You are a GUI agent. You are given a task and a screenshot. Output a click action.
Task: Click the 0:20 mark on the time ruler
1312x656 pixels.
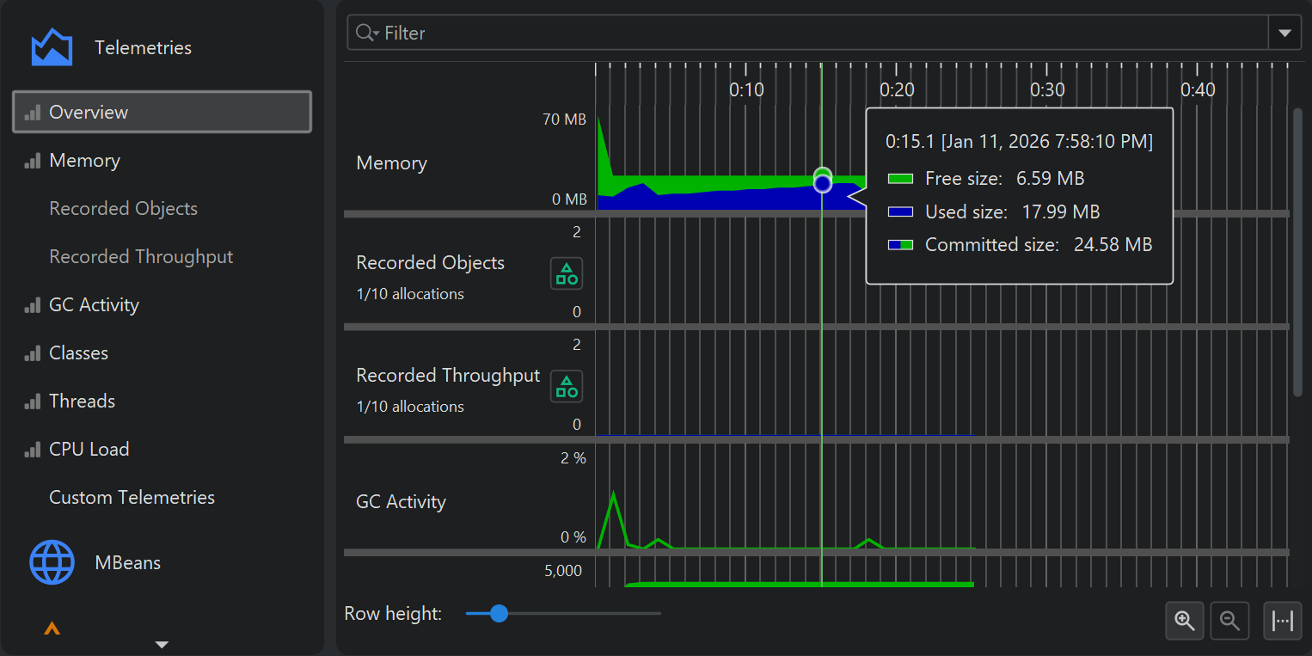(897, 89)
